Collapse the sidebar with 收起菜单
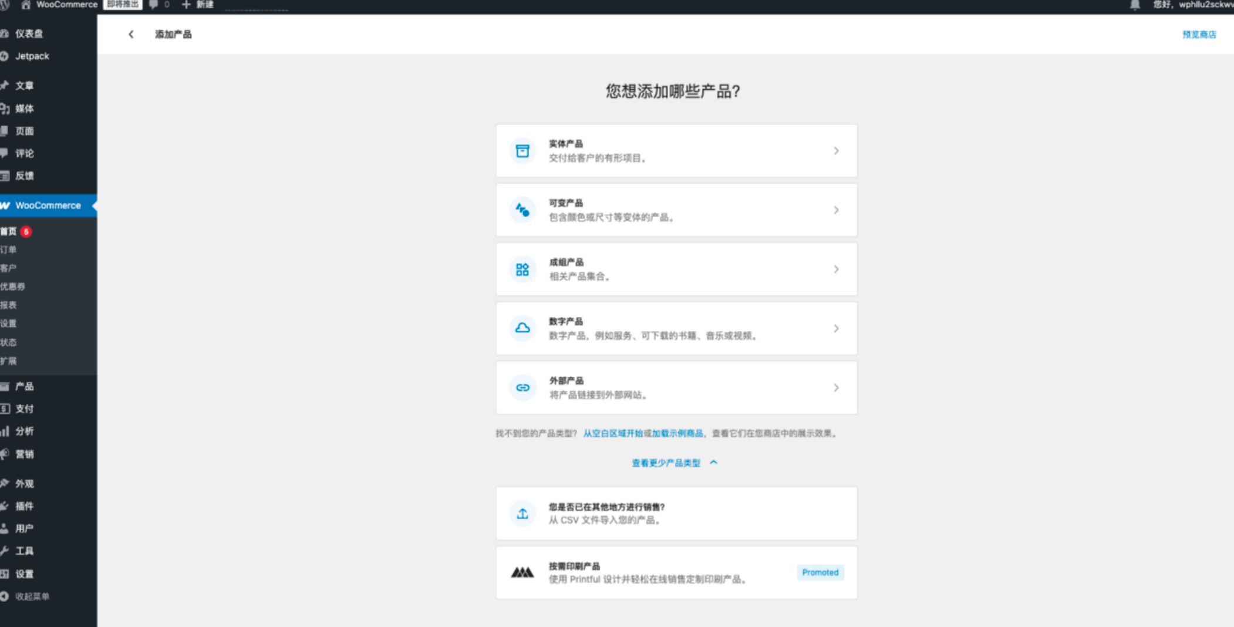The width and height of the screenshot is (1234, 627). pos(32,596)
